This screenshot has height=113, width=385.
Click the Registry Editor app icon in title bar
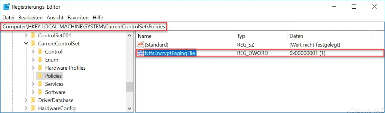[7, 7]
